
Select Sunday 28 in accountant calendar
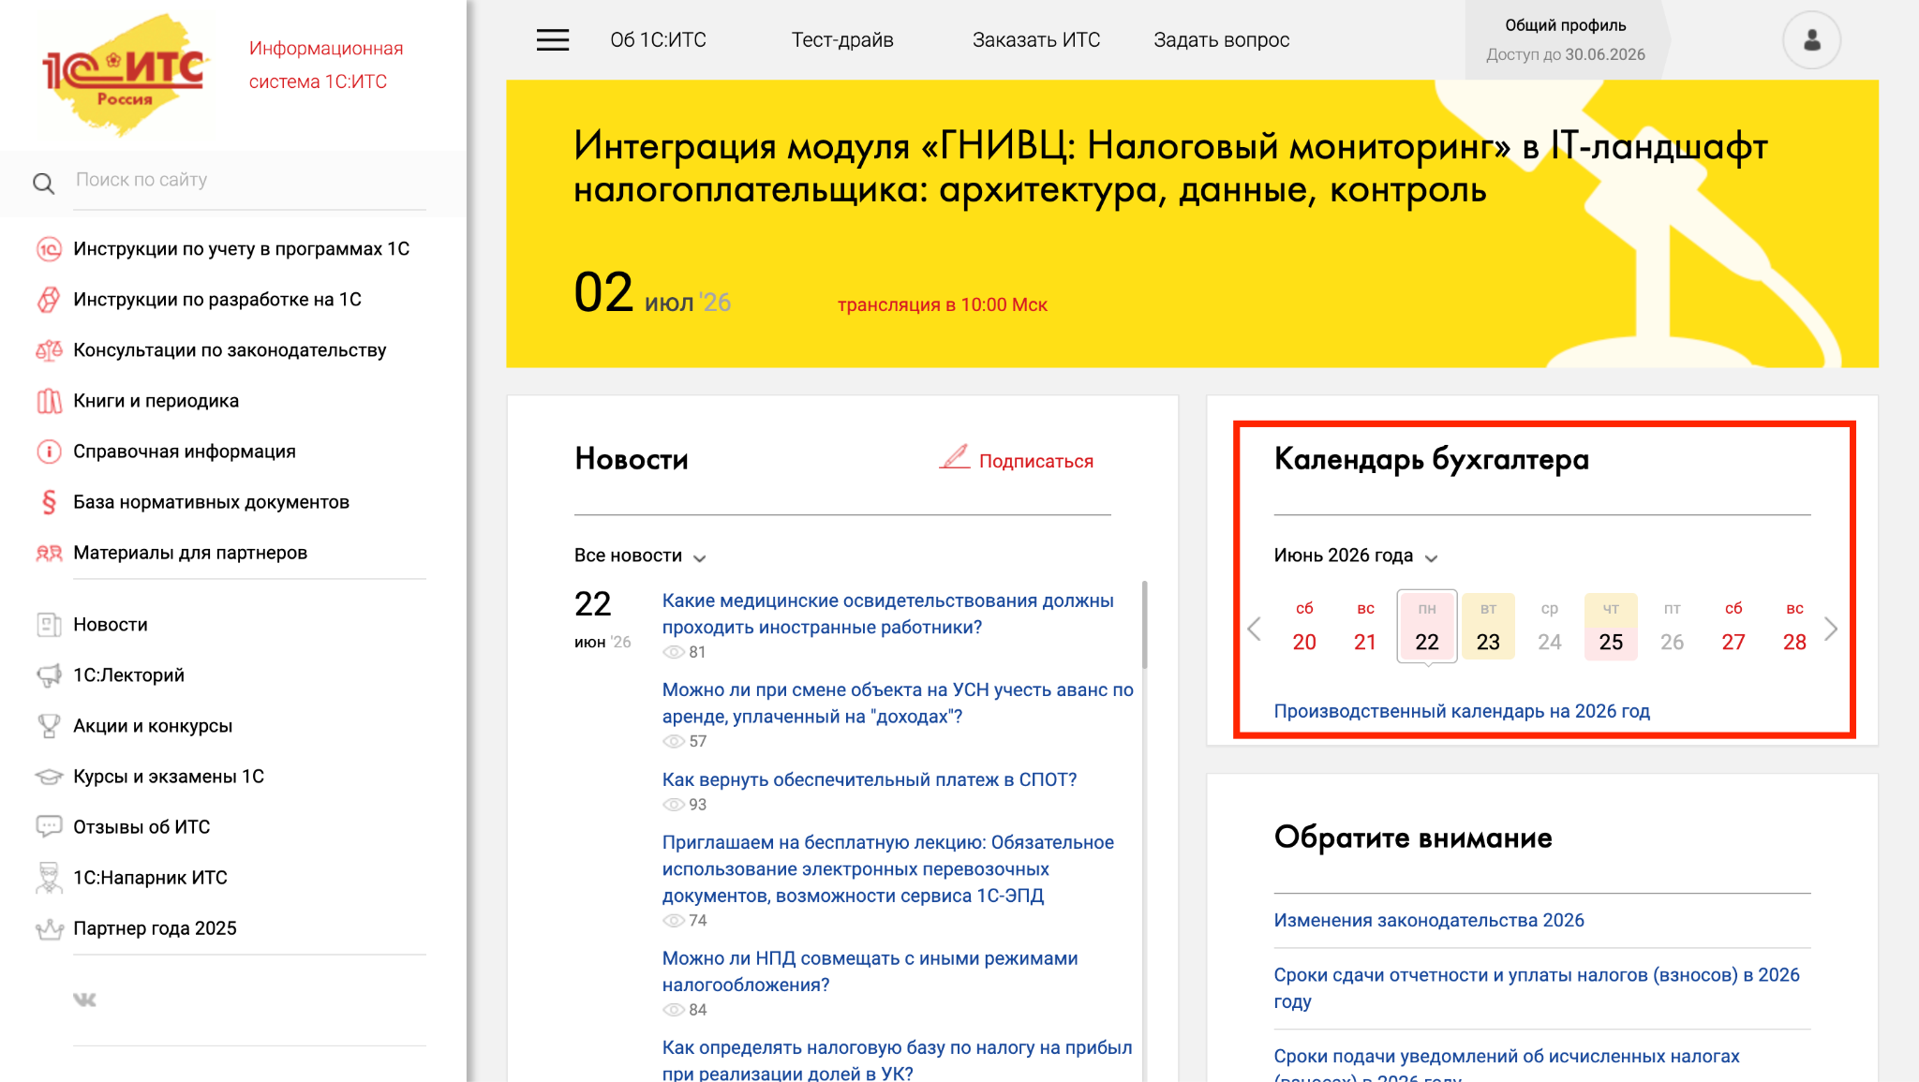pos(1794,626)
